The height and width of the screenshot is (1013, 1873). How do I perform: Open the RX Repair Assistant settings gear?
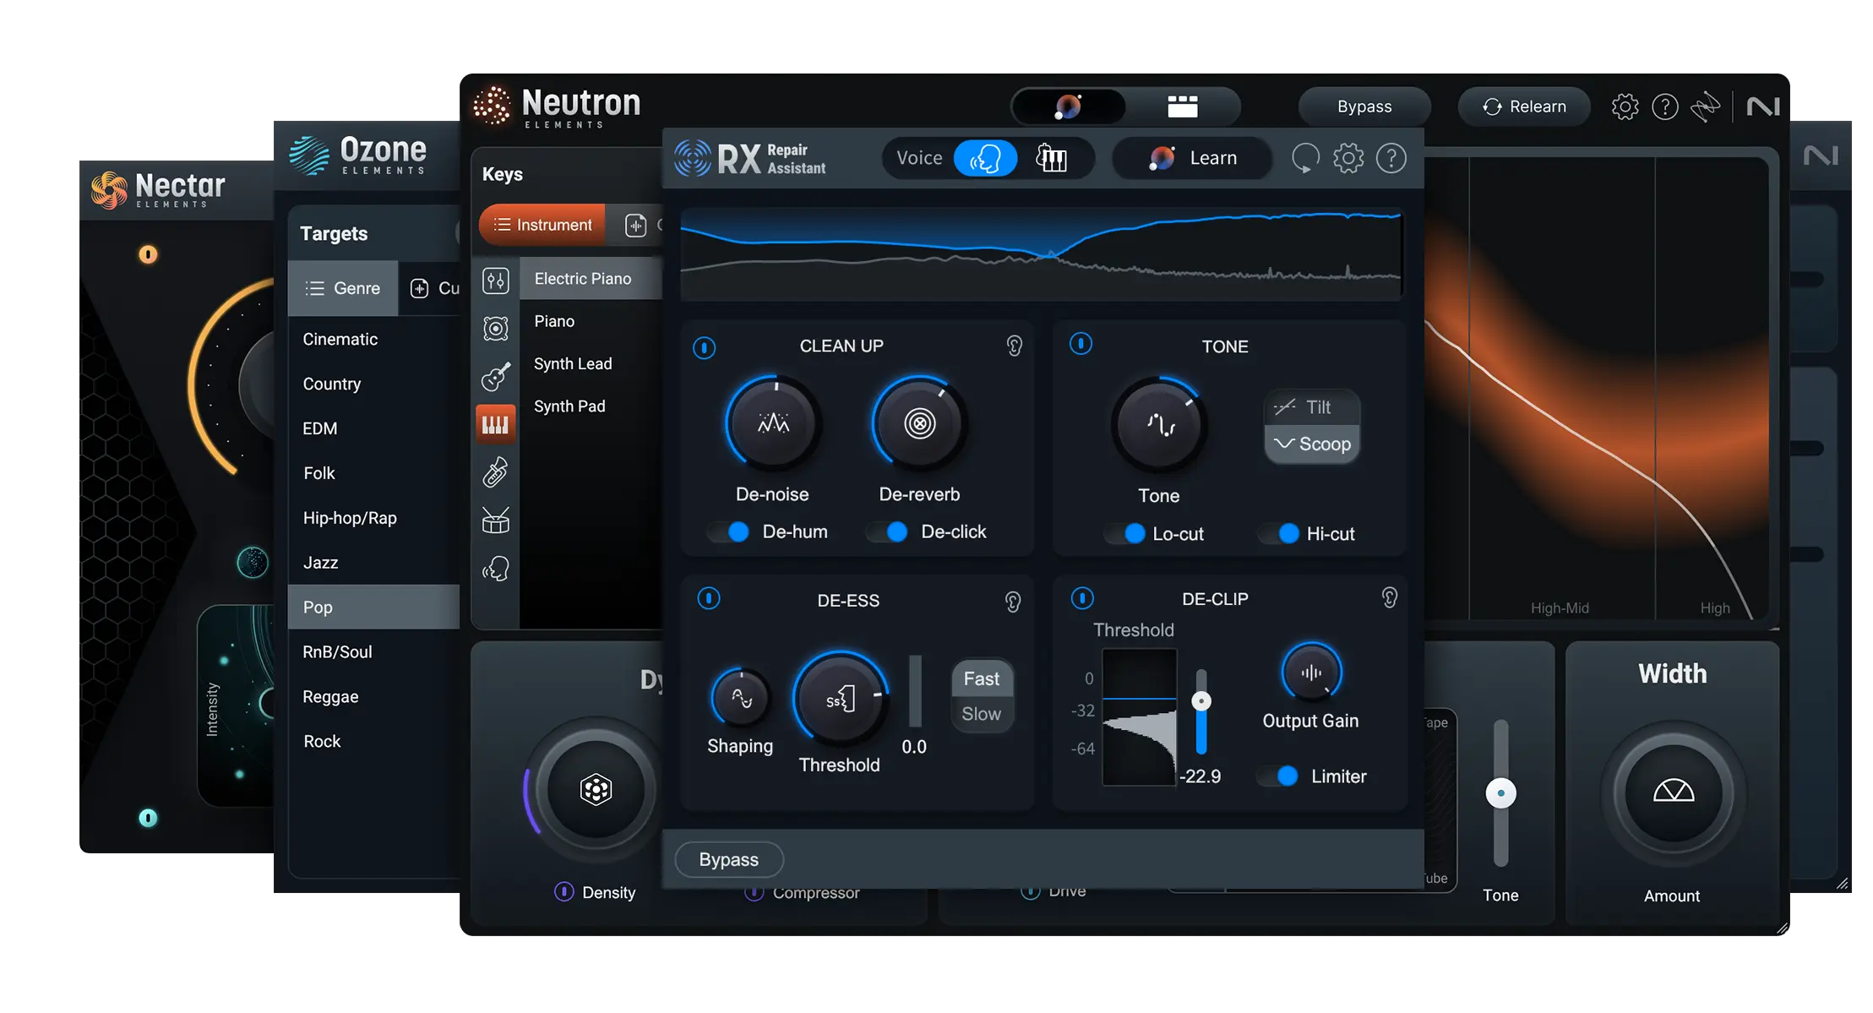[1348, 158]
